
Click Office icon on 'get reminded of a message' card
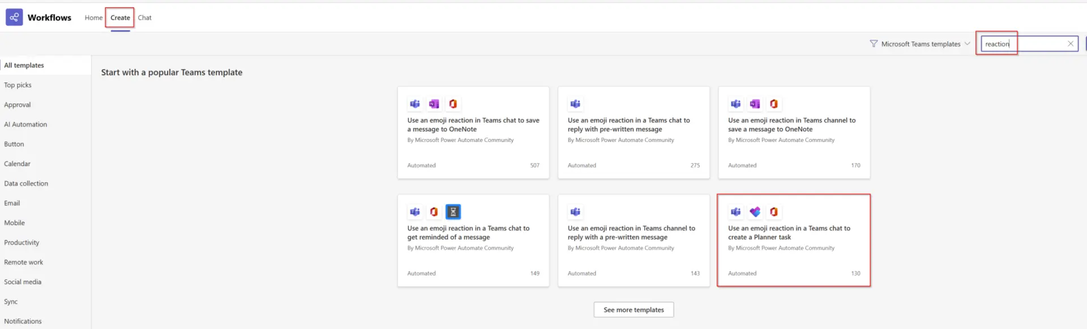point(434,211)
